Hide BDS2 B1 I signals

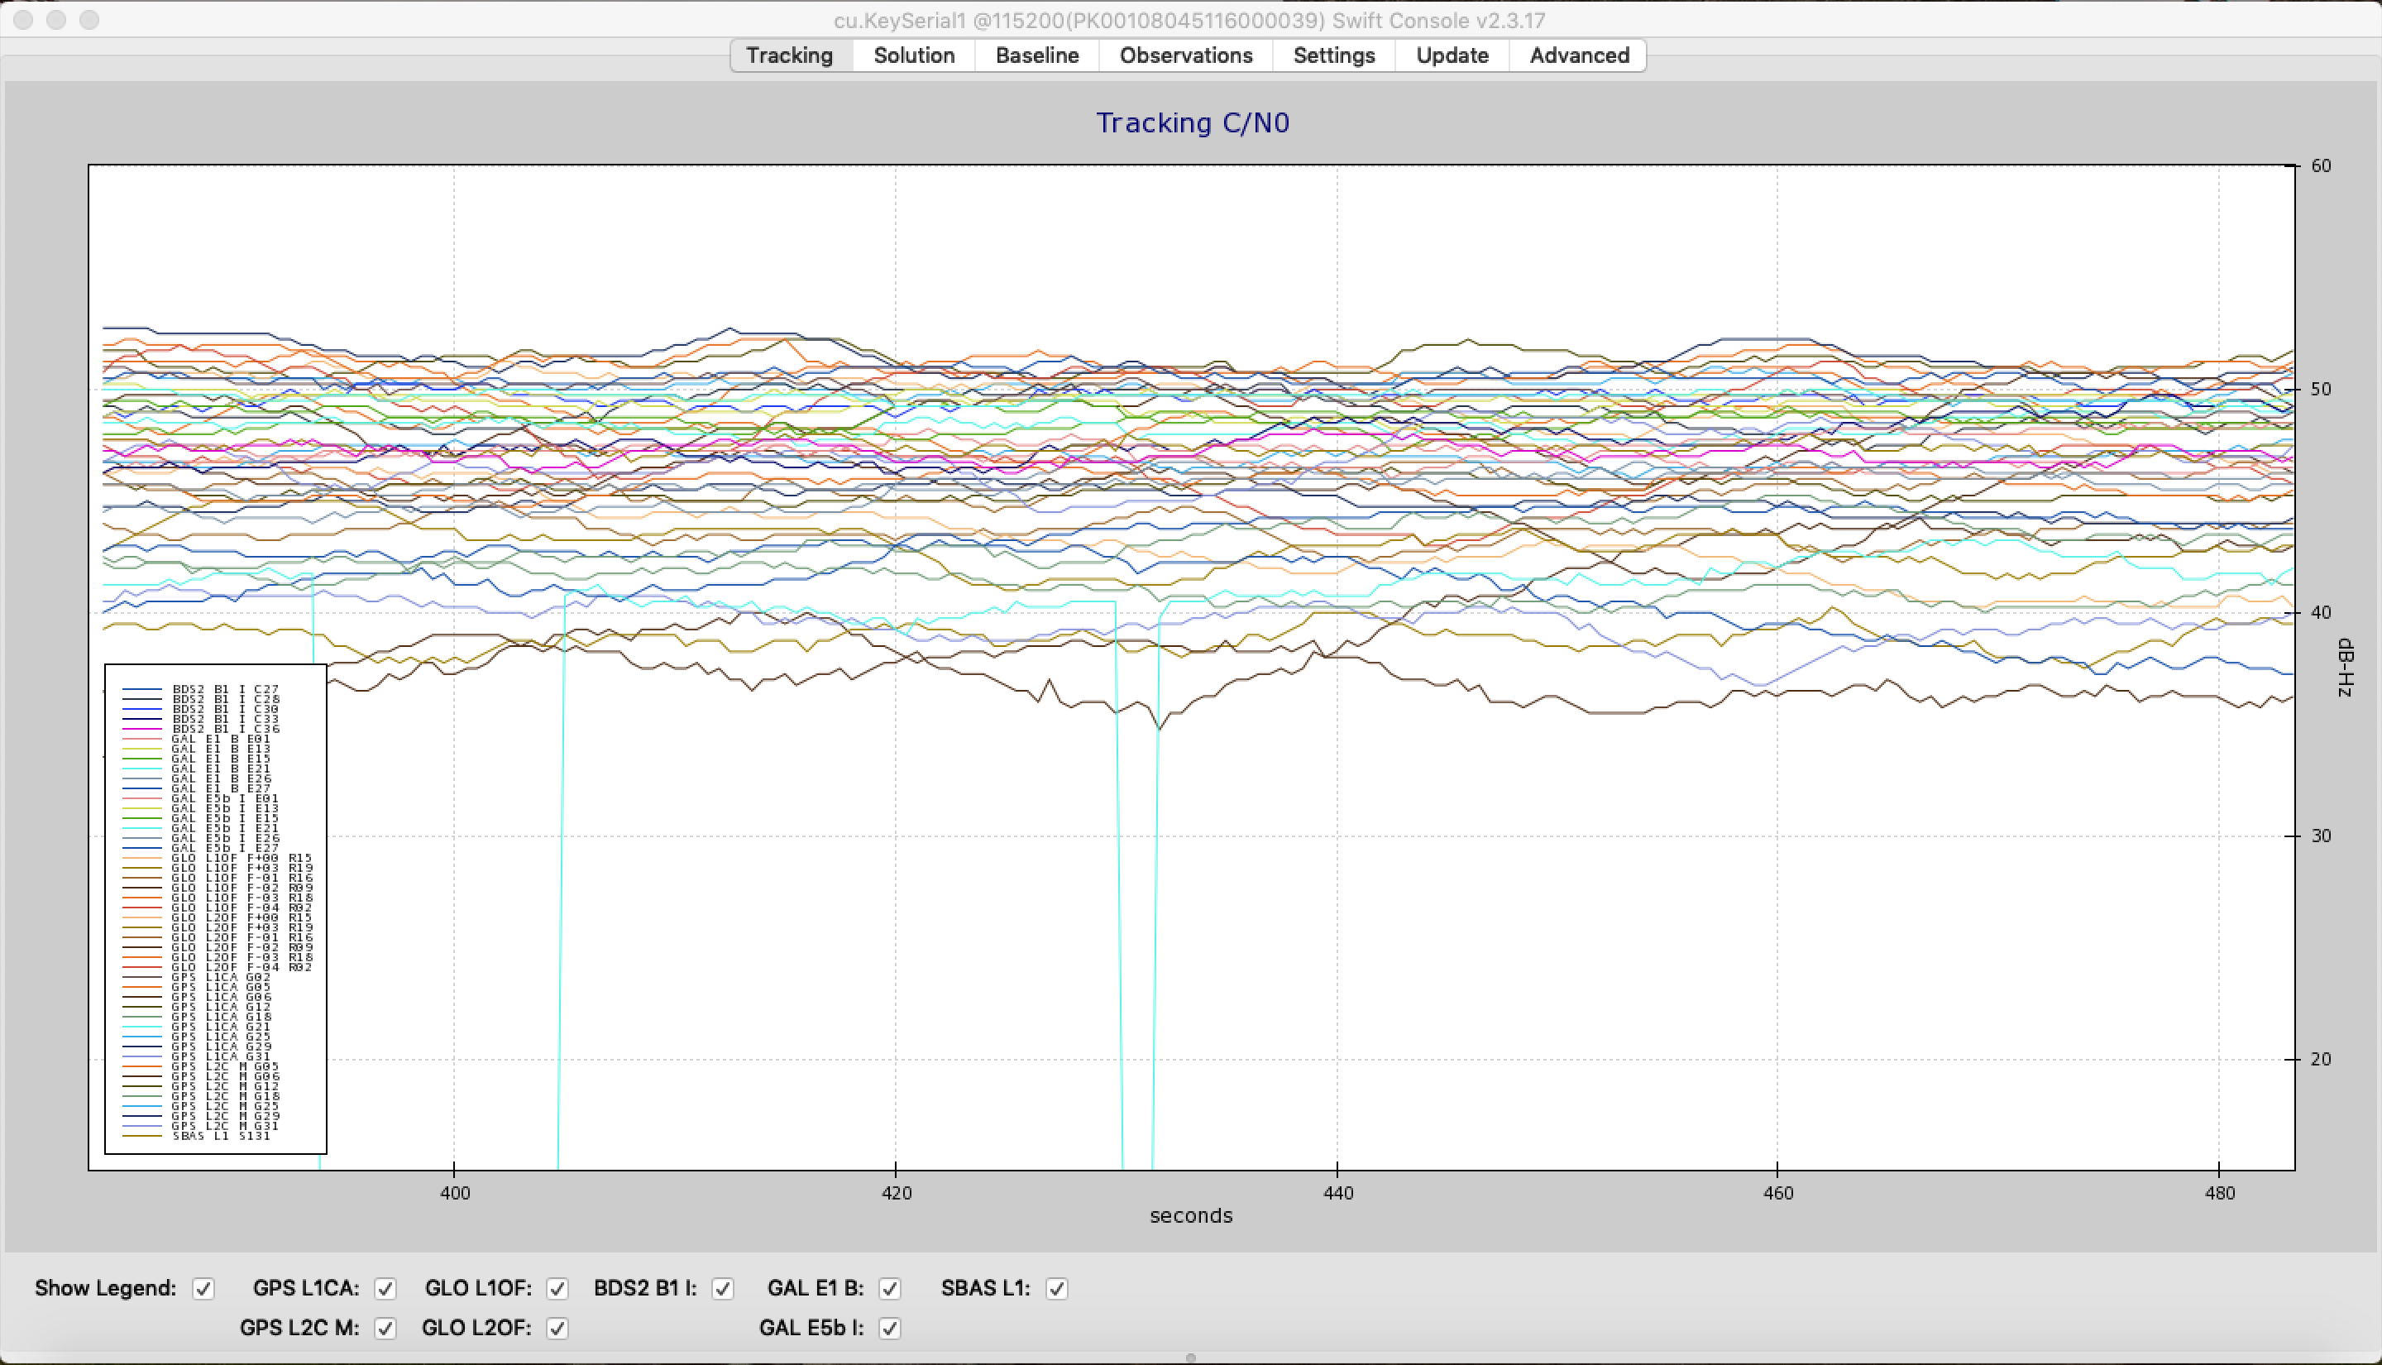(723, 1288)
